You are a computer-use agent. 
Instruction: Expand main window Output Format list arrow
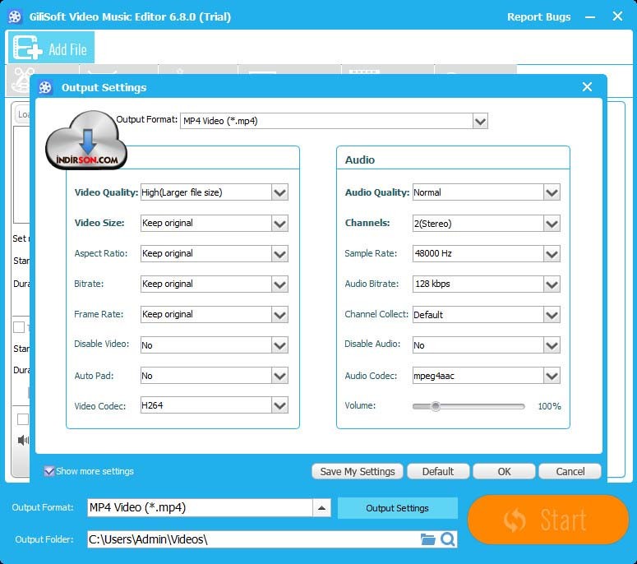[x=321, y=507]
